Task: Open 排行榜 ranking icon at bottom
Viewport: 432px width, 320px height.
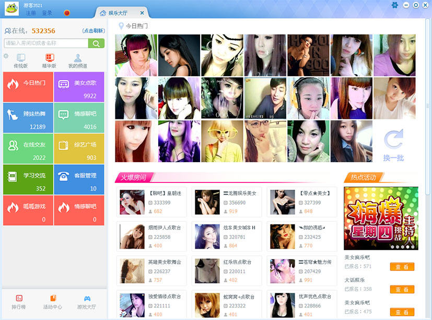Action: 19,298
